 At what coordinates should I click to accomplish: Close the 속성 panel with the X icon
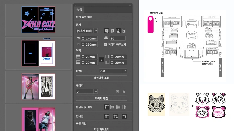[x=76, y=5]
